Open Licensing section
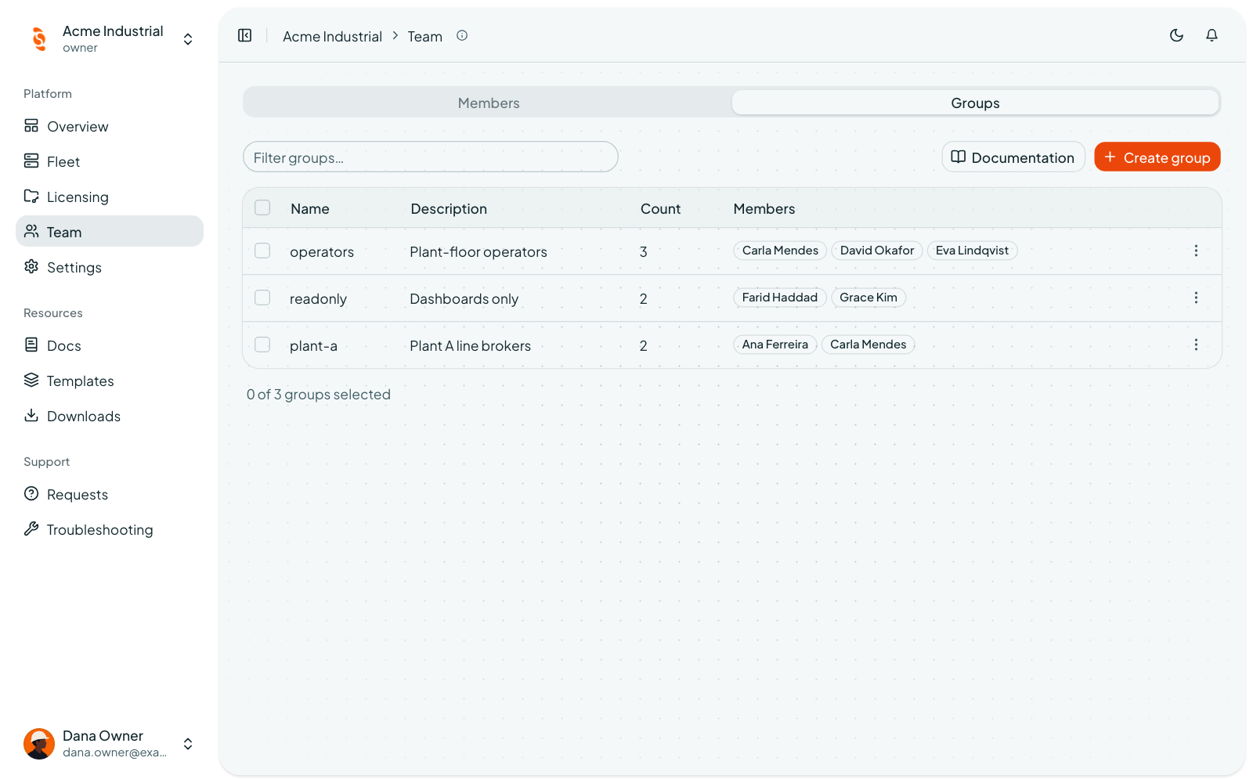This screenshot has height=783, width=1253. click(110, 197)
